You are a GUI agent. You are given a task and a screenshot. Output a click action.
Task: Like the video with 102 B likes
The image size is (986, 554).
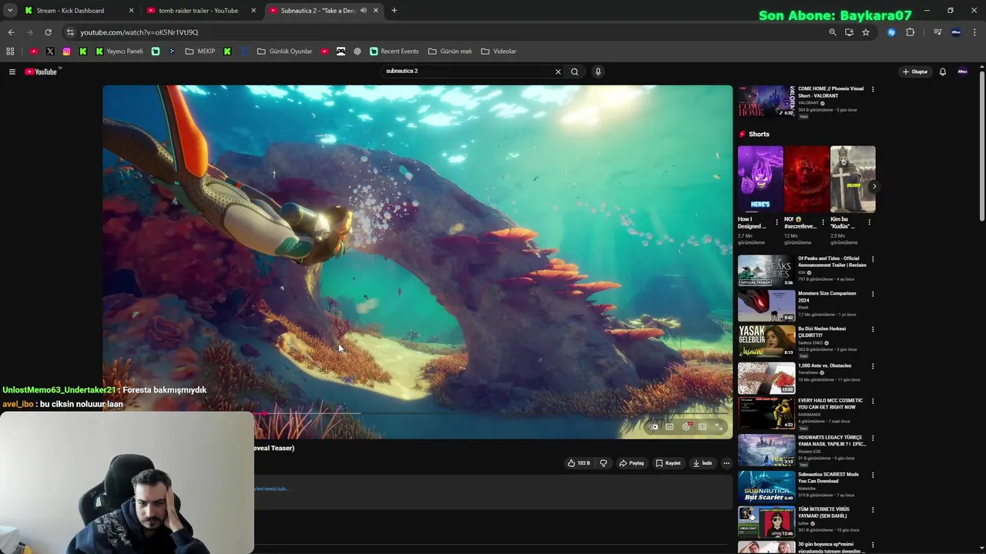tap(579, 463)
